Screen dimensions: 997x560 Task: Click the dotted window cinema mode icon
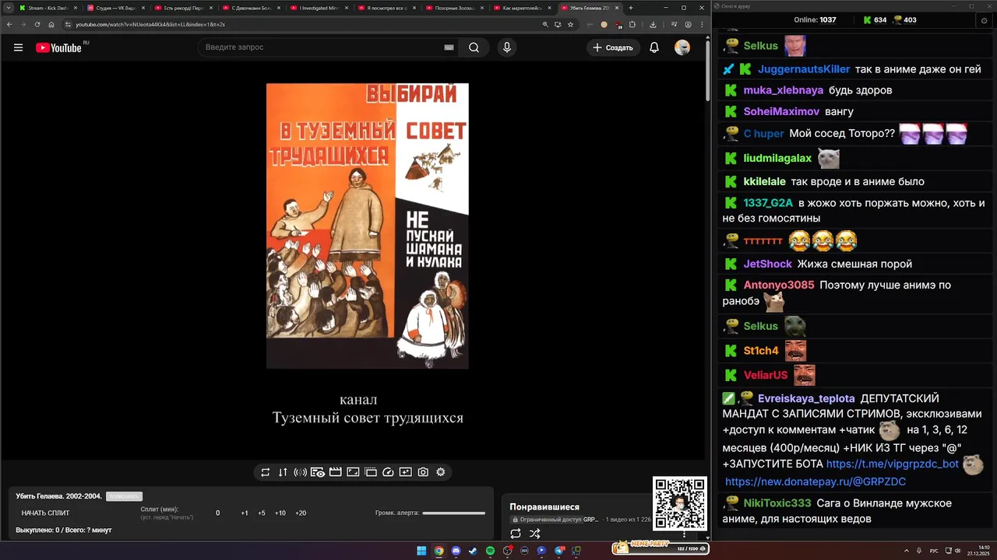point(371,472)
